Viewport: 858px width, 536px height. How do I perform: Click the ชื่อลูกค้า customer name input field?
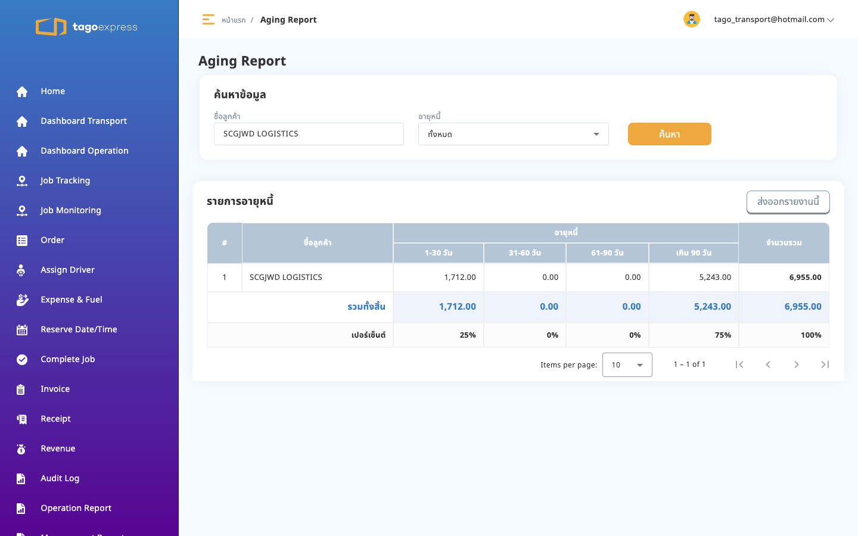tap(309, 134)
